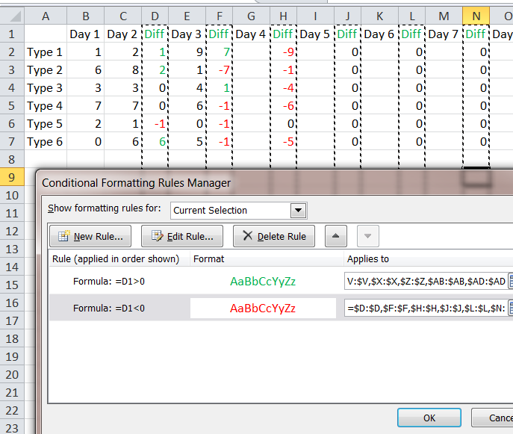Image resolution: width=513 pixels, height=434 pixels.
Task: Click the Applies to column header
Action: pyautogui.click(x=429, y=259)
